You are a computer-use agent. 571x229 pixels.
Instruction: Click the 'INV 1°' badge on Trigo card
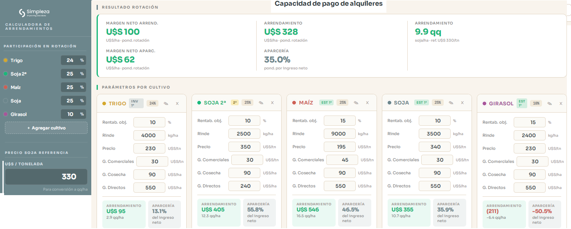point(136,103)
